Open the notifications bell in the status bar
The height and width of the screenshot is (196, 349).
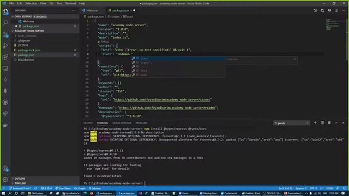click(x=344, y=188)
